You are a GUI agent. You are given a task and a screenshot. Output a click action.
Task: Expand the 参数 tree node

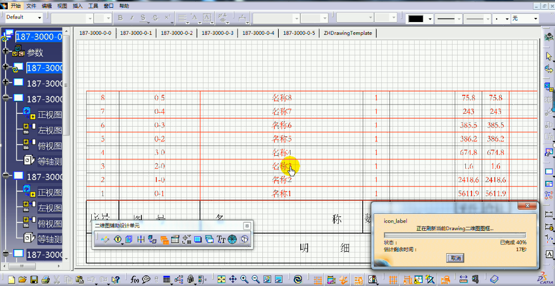point(6,52)
